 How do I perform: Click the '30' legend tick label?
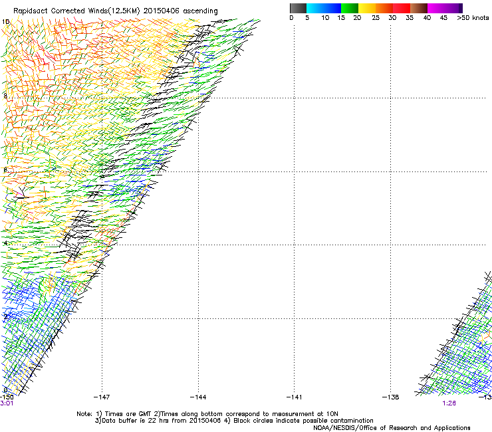point(392,18)
